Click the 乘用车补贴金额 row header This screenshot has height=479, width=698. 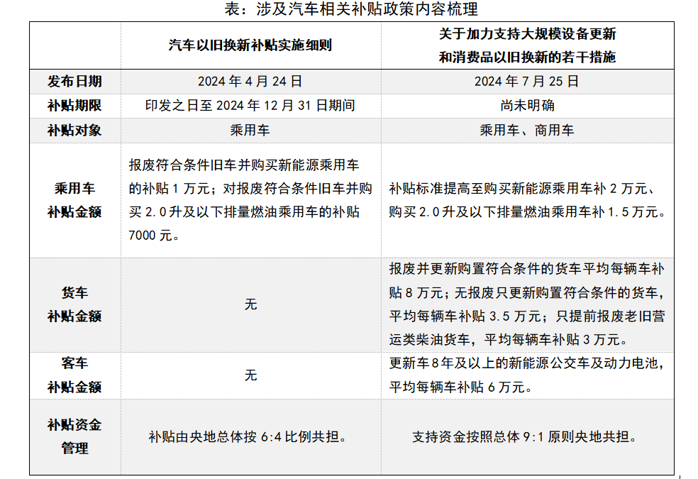(74, 200)
